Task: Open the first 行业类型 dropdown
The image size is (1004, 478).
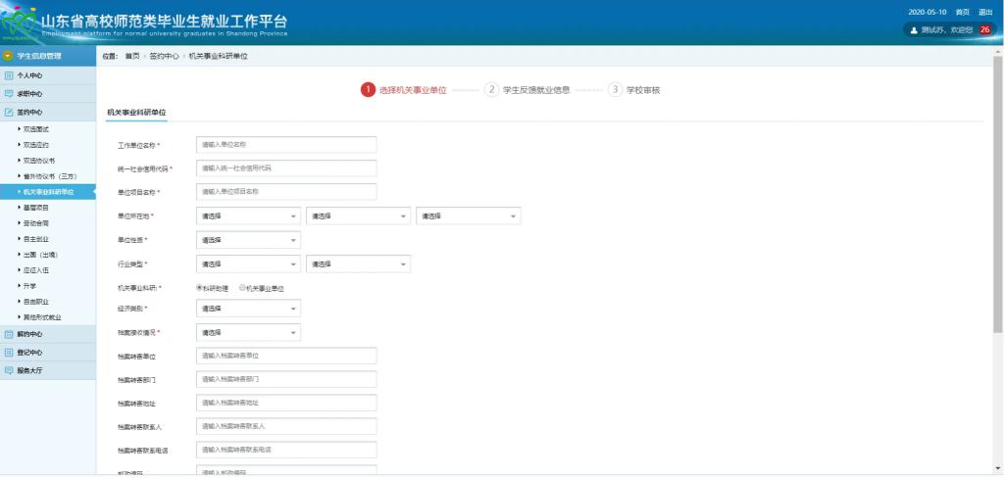Action: click(x=248, y=263)
